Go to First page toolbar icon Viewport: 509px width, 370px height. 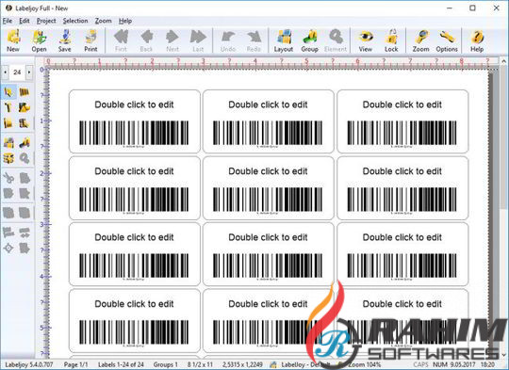click(x=121, y=40)
